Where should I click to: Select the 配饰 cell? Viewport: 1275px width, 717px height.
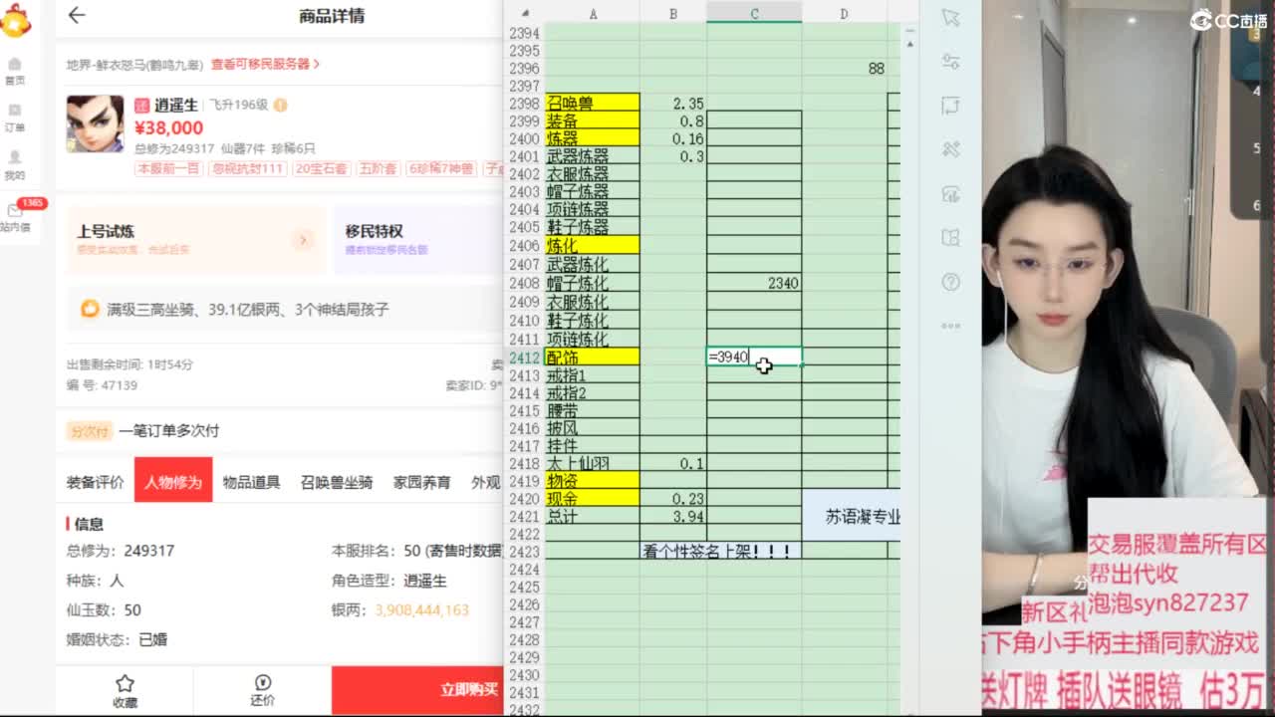pos(593,357)
